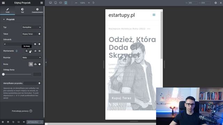Click the Odnośnik URL input
This screenshot has width=223, height=125.
coord(18,44)
